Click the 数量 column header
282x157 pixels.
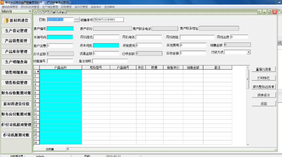click(154, 68)
